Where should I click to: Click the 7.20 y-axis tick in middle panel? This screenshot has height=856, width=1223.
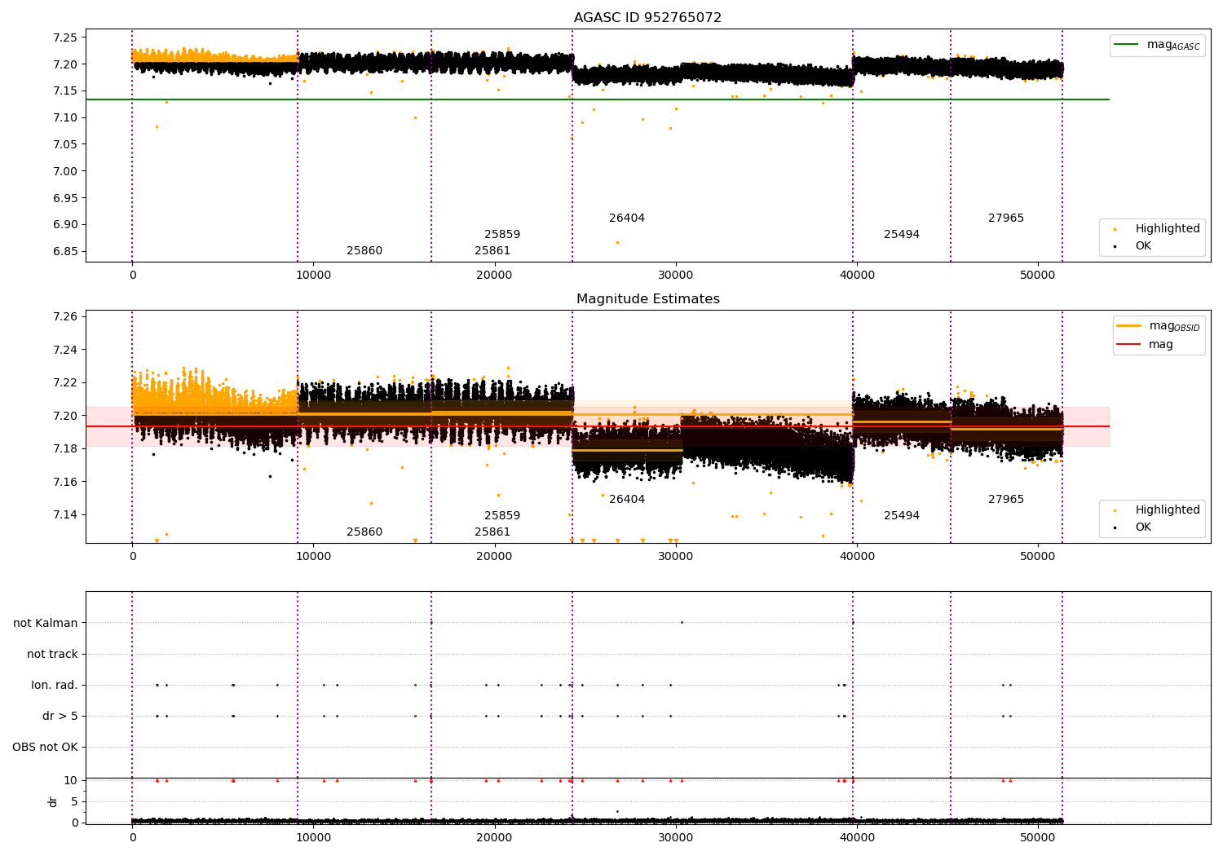pos(64,416)
